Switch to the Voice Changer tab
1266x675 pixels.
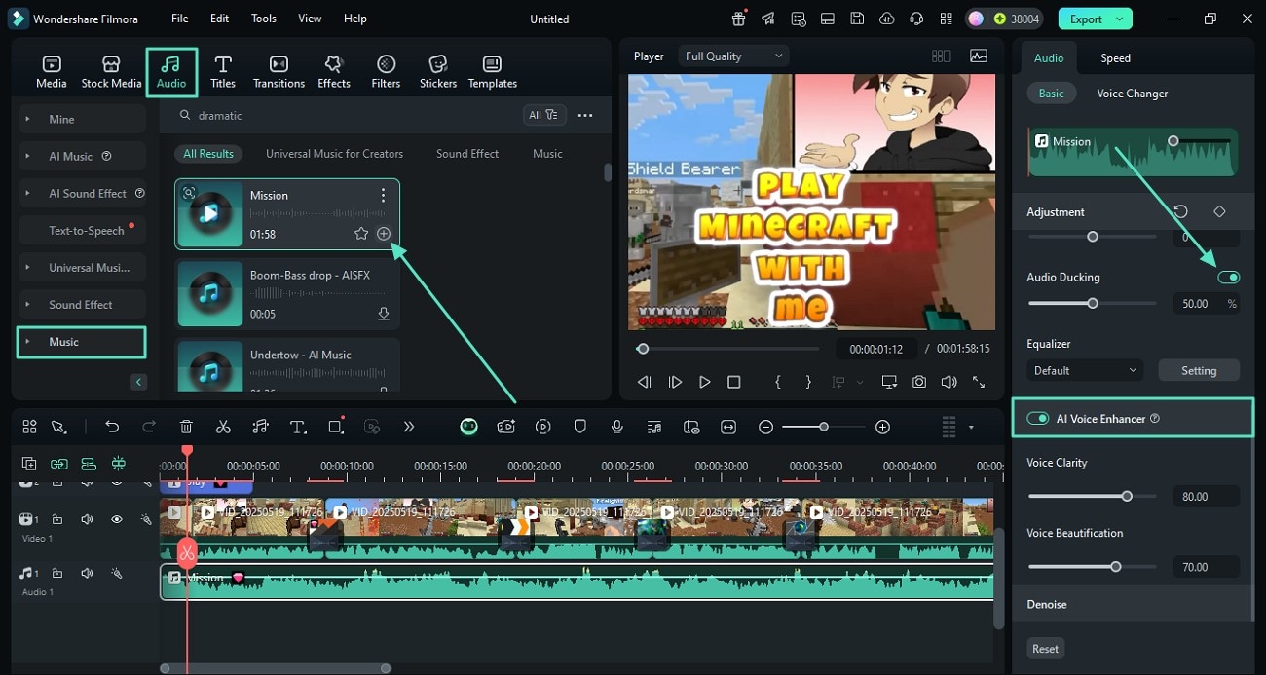point(1133,94)
